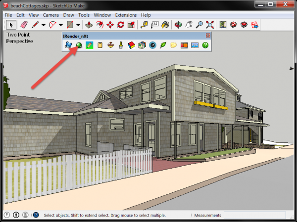
Task: Open the Camera menu
Action: pos(50,15)
